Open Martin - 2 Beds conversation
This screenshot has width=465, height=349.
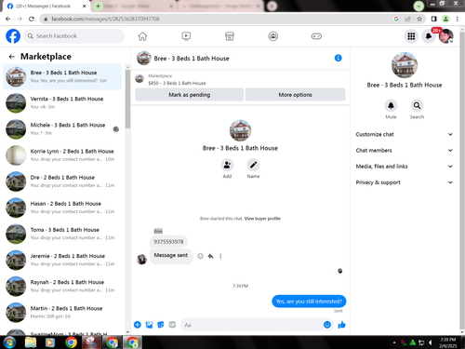(x=62, y=313)
